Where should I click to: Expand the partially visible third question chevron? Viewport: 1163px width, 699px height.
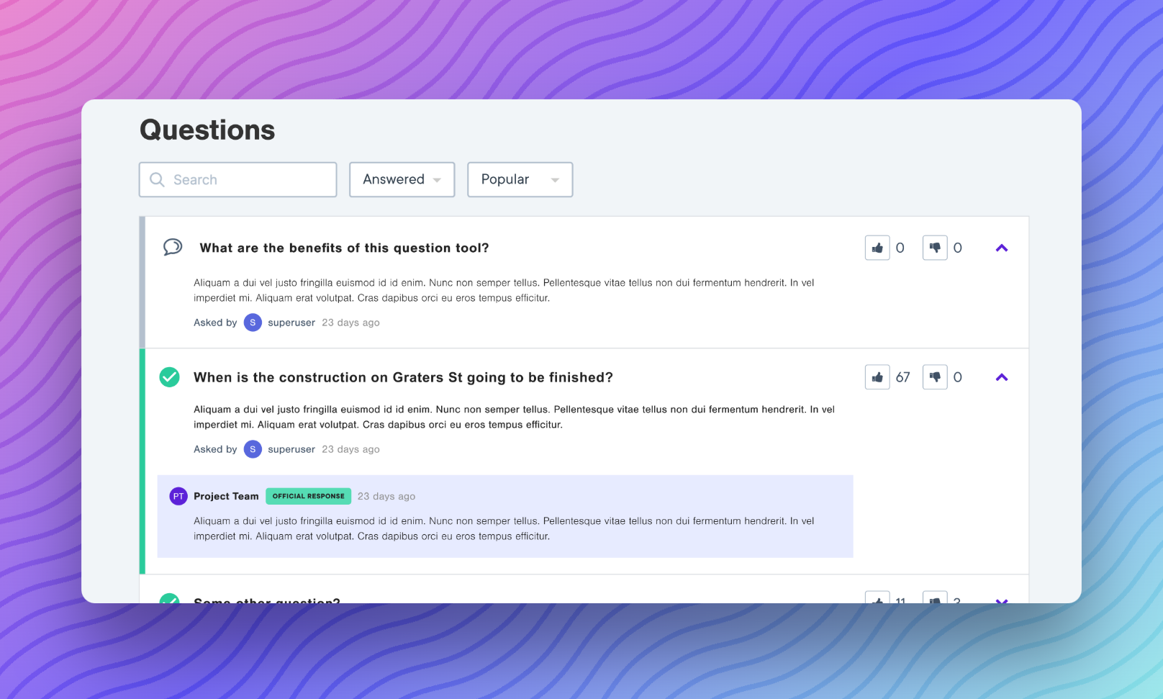point(1002,600)
